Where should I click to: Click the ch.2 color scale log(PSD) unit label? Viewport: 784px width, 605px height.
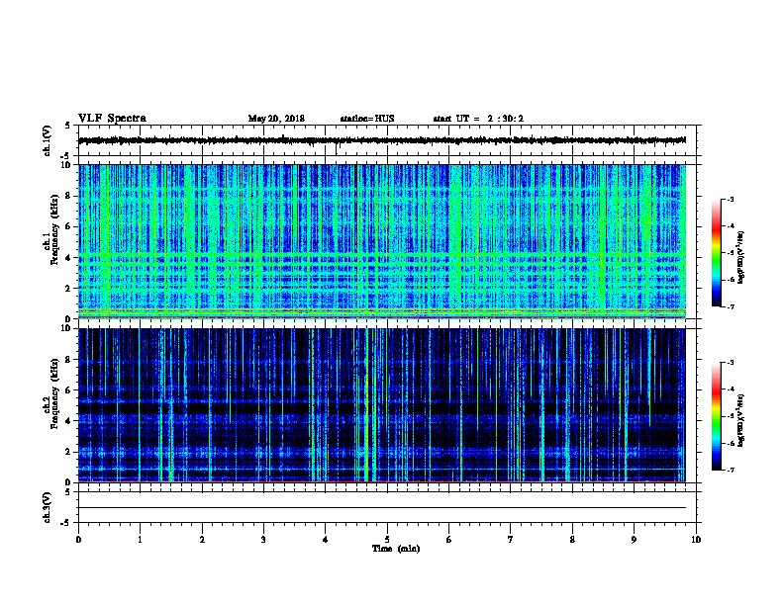point(741,420)
